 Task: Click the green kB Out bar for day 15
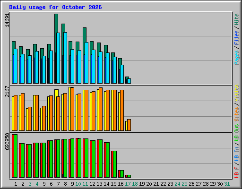click(x=115, y=164)
